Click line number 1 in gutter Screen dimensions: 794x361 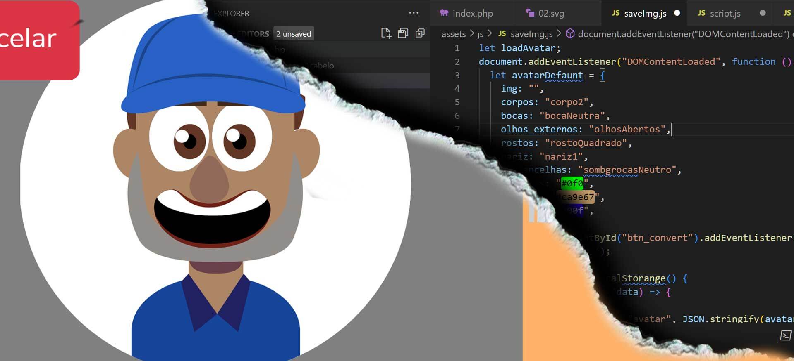pos(457,48)
